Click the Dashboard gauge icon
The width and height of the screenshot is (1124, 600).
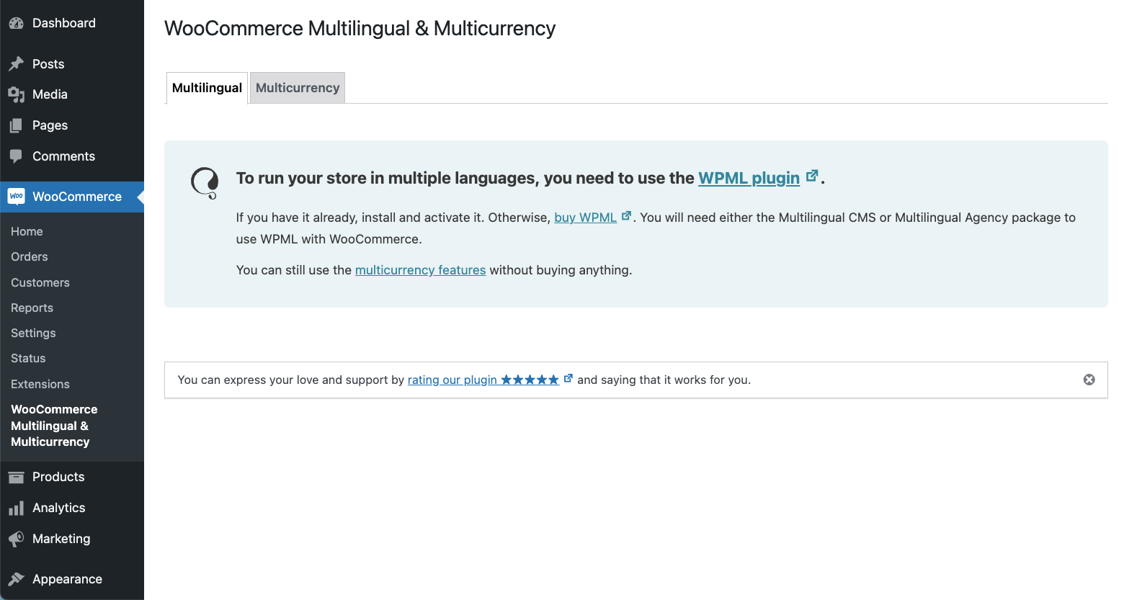(16, 23)
